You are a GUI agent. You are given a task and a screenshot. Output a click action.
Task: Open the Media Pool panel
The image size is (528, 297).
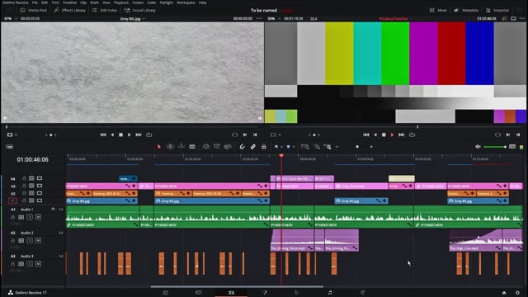pyautogui.click(x=33, y=10)
